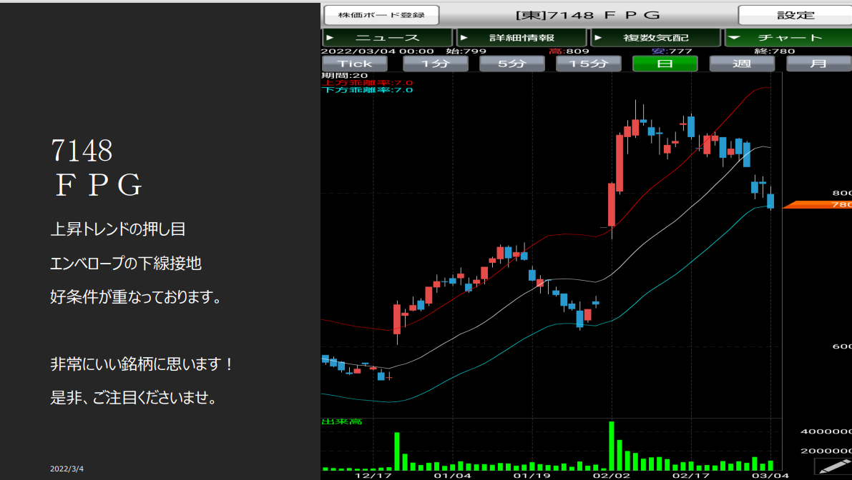The width and height of the screenshot is (852, 480).
Task: Click the 終:780 closing price text
Action: tap(775, 51)
